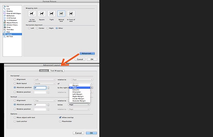Open vertical relative position Page dropdown
The image size is (213, 137).
click(x=79, y=109)
